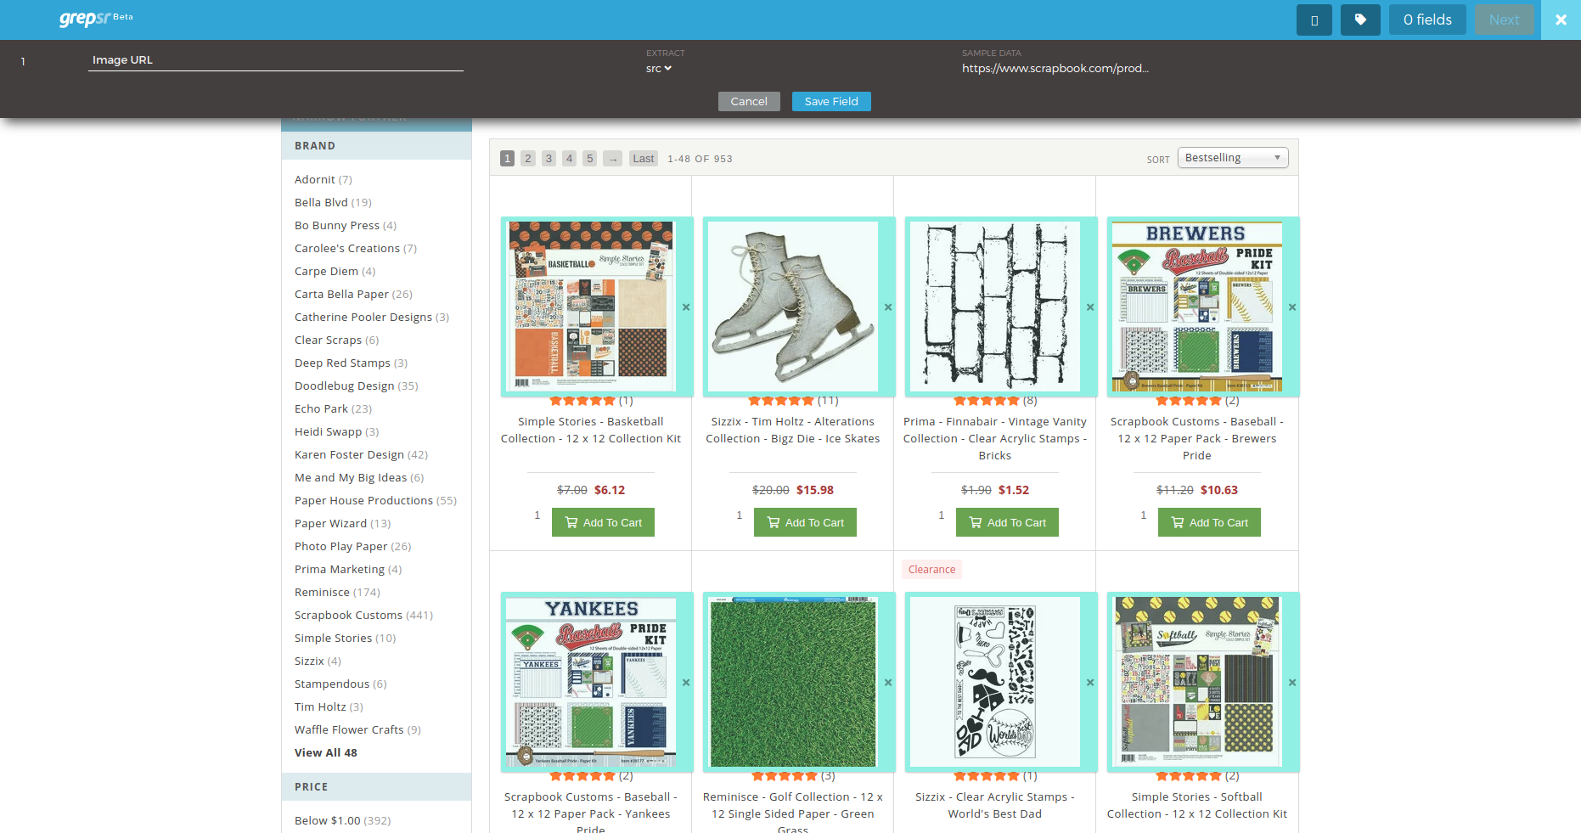Add Basketball Collection Kit to cart
This screenshot has height=833, width=1581.
click(x=603, y=522)
